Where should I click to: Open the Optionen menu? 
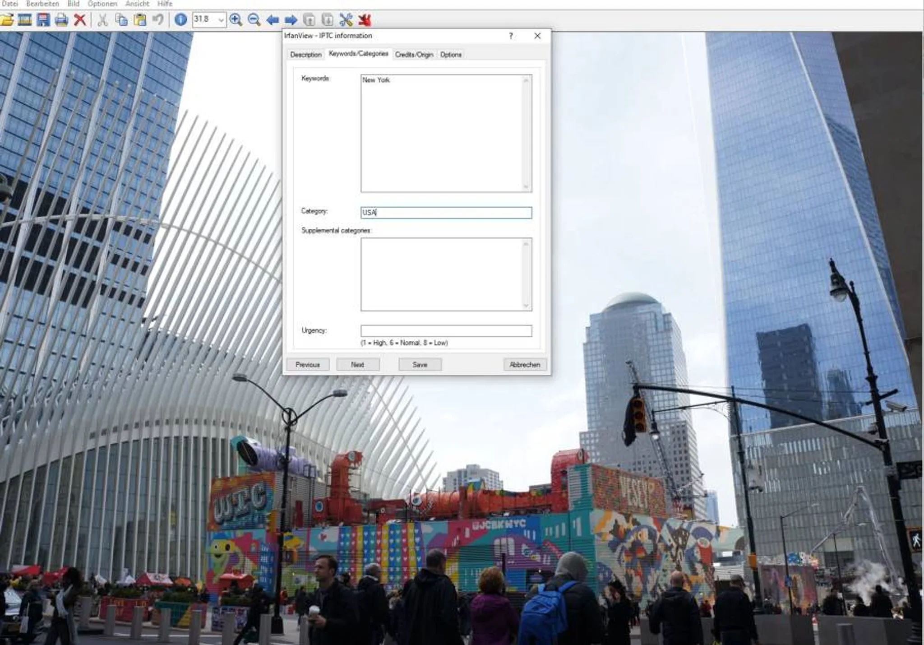point(102,4)
